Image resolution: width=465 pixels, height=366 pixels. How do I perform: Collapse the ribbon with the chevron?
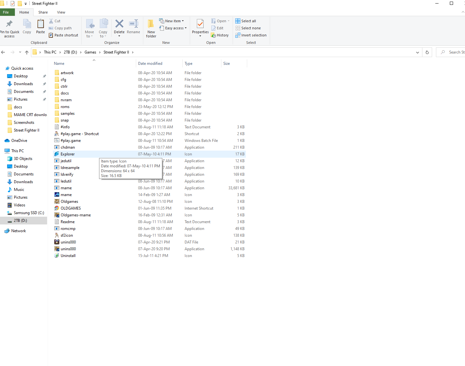[463, 12]
